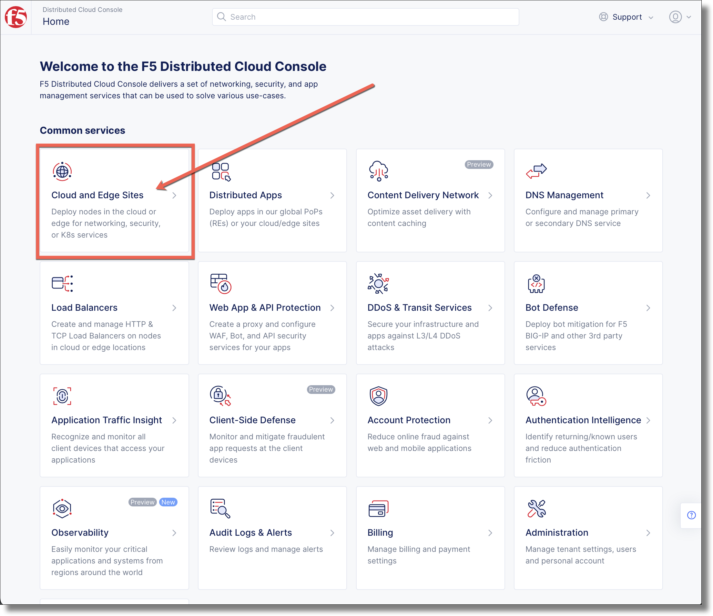Open the Application Traffic Insight fingerprint icon
Image resolution: width=713 pixels, height=616 pixels.
[62, 396]
